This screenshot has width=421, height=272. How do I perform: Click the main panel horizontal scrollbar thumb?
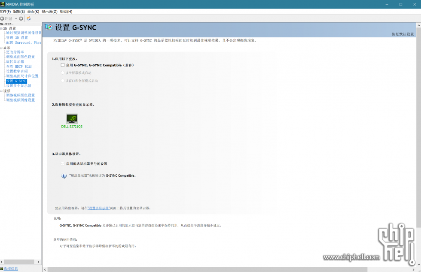(x=207, y=269)
